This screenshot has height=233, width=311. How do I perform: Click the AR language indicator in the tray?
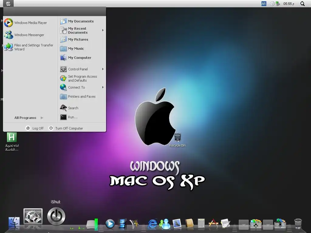click(x=264, y=4)
